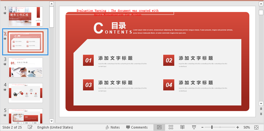Open the Notes pane
Viewport: 264px width, 131px height.
click(113, 127)
